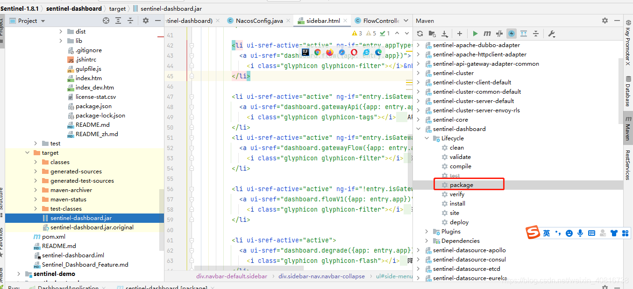Open sidebar.html in Internet Explorer icon
Viewport: 633px width, 289px height.
coord(366,52)
